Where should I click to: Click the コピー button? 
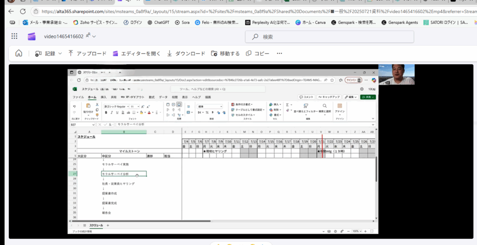pos(257,54)
